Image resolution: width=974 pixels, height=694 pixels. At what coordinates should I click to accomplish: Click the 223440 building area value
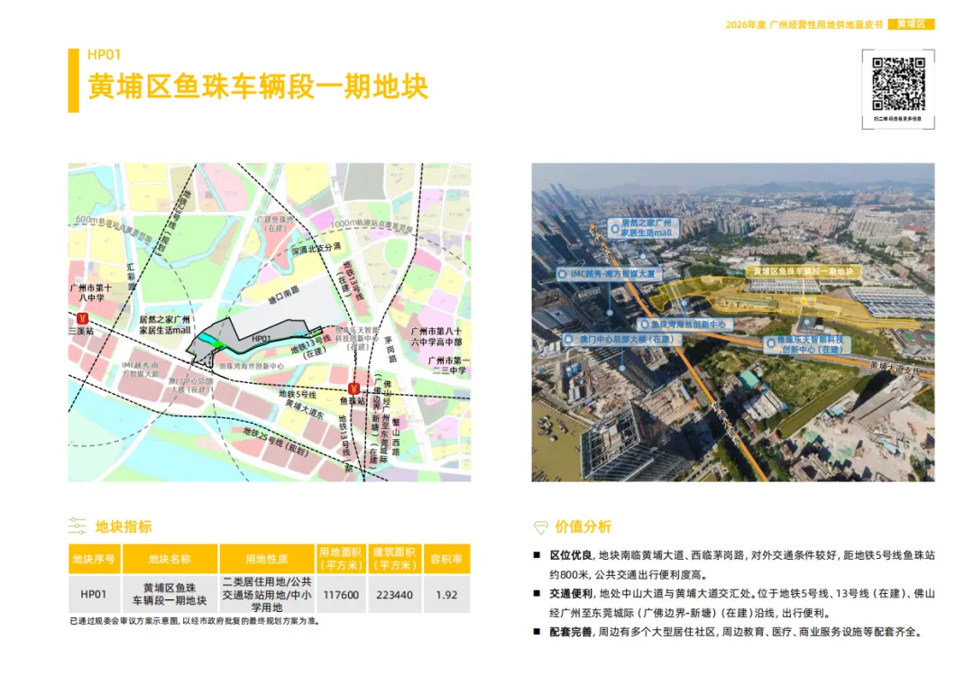394,594
